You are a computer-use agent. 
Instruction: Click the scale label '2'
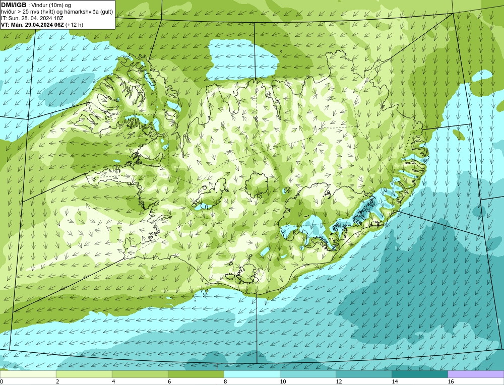[x=57, y=381]
